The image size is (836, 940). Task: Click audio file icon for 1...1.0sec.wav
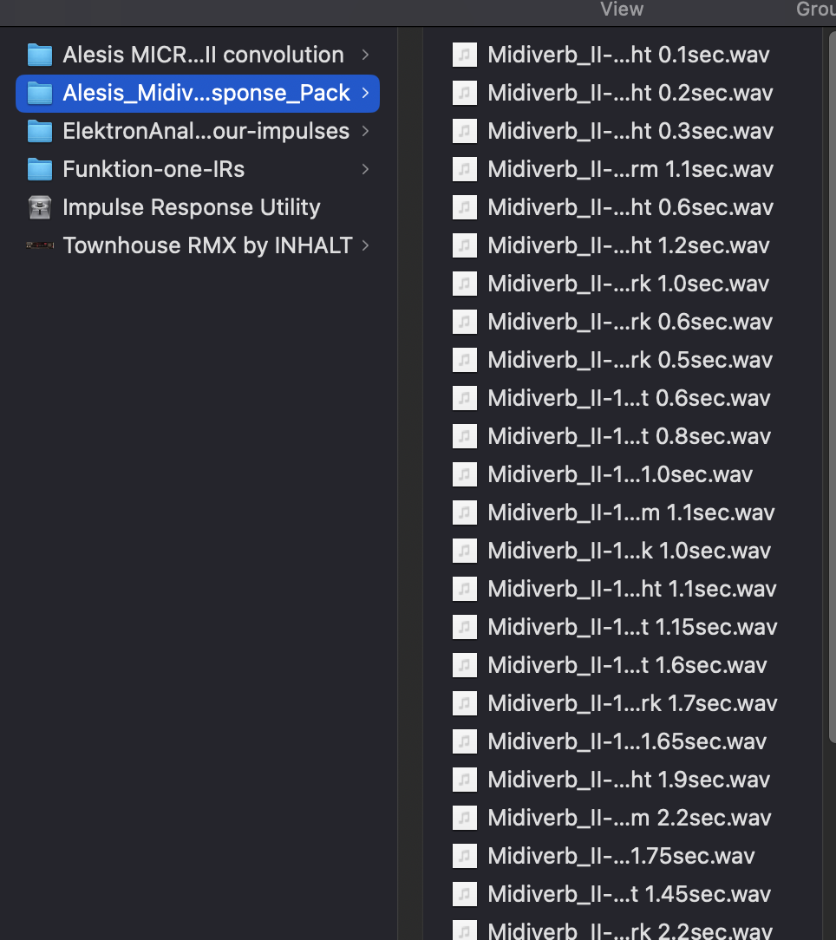[464, 475]
